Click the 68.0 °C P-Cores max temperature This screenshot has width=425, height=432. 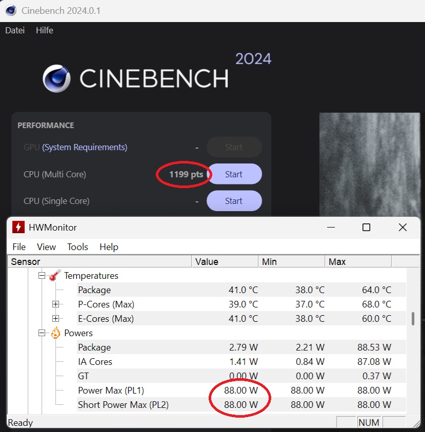[x=376, y=304]
